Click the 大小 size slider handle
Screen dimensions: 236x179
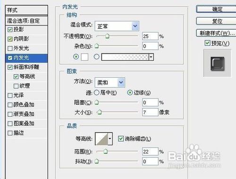point(99,112)
